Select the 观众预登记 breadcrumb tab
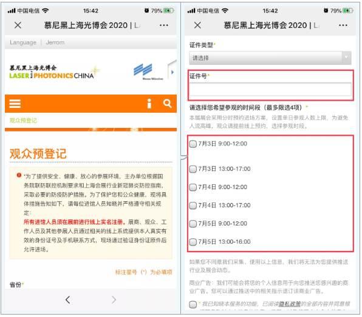Image resolution: width=362 pixels, height=317 pixels. (x=23, y=121)
